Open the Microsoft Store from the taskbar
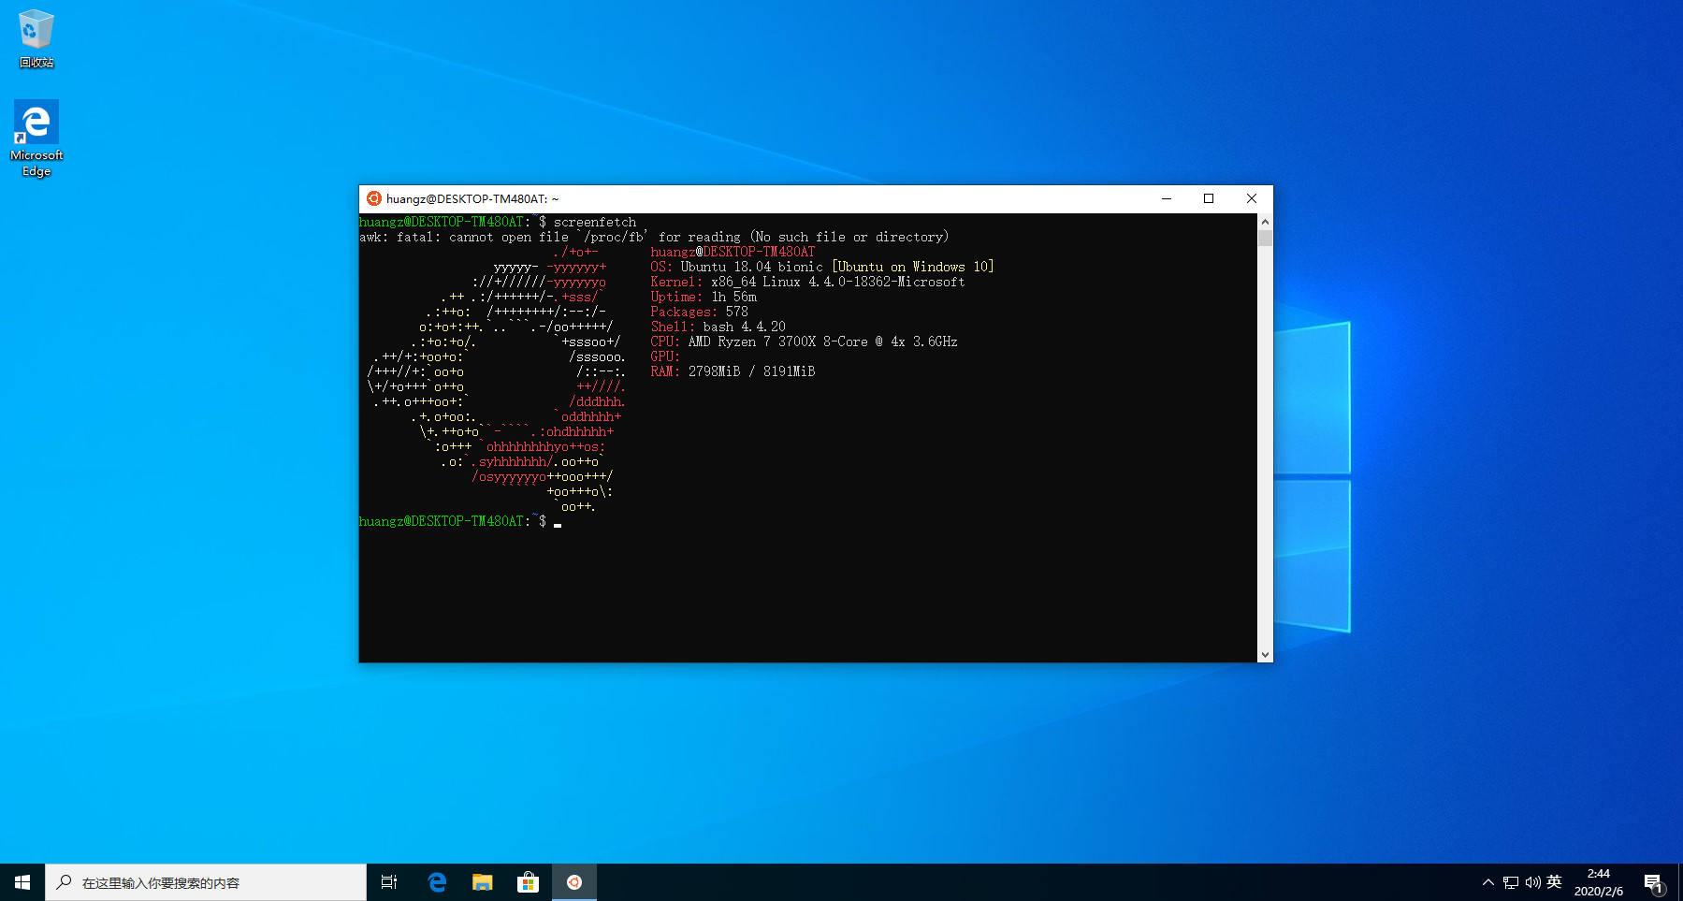 click(529, 881)
